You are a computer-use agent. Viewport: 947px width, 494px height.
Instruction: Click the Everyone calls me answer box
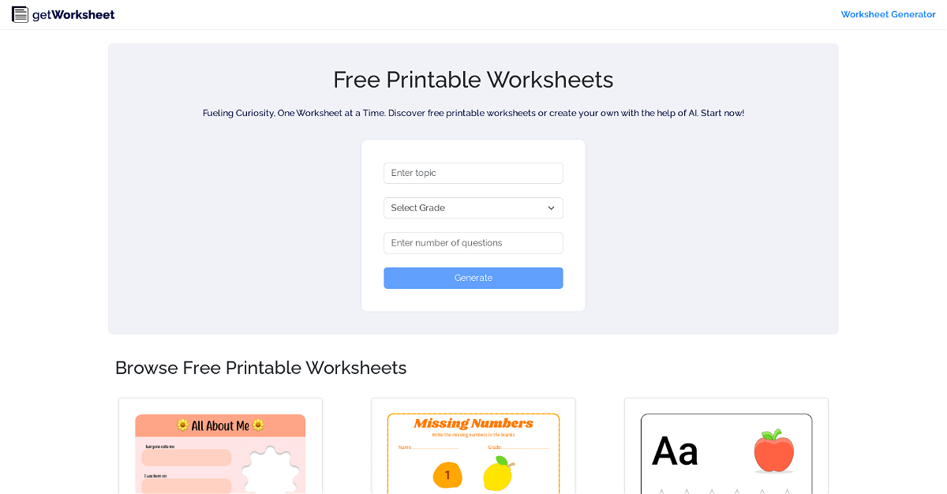click(x=186, y=458)
